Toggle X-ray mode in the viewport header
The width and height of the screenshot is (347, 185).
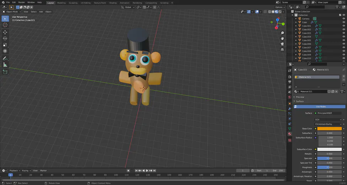pyautogui.click(x=264, y=12)
